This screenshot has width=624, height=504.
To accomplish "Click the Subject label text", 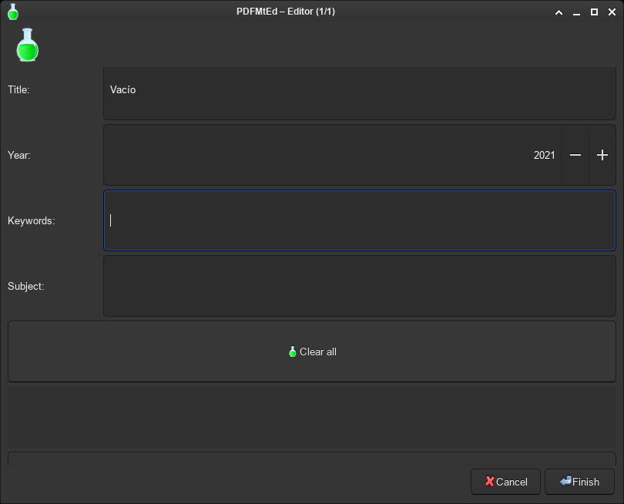I will click(26, 286).
